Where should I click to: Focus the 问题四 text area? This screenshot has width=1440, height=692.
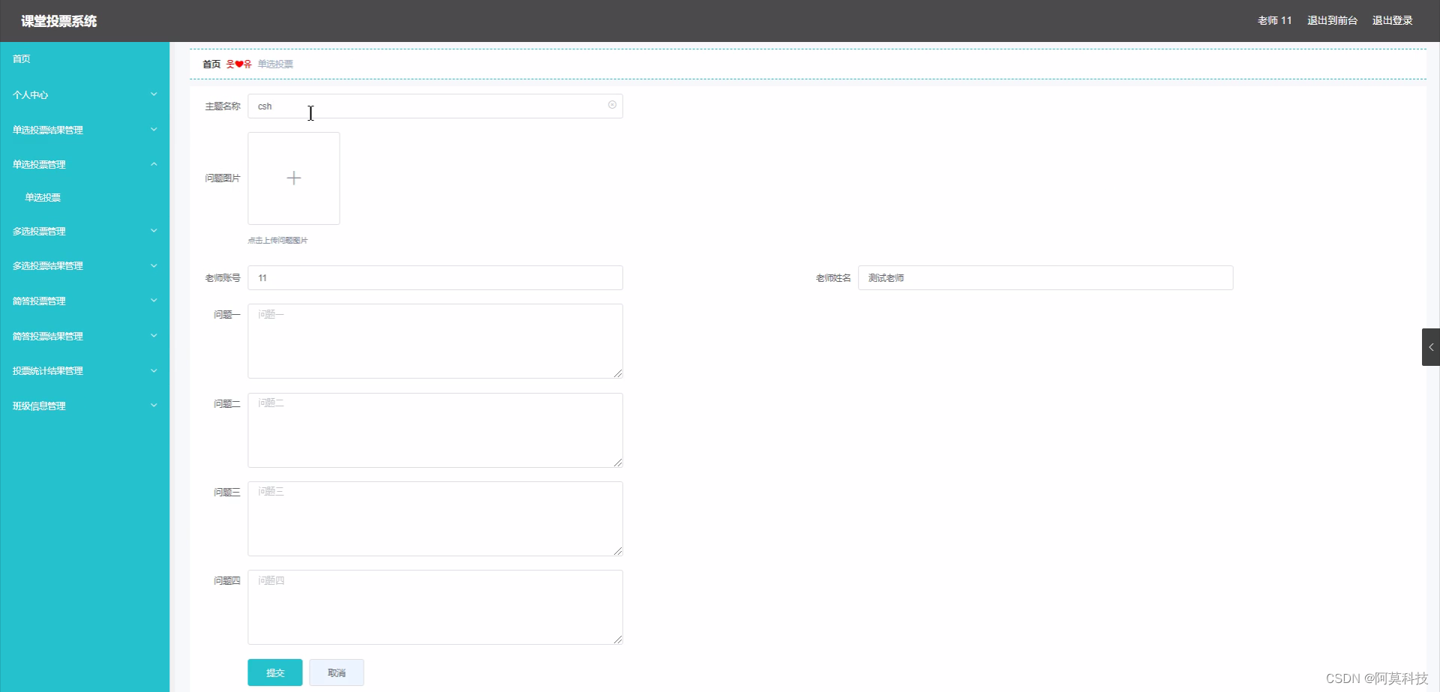[435, 607]
